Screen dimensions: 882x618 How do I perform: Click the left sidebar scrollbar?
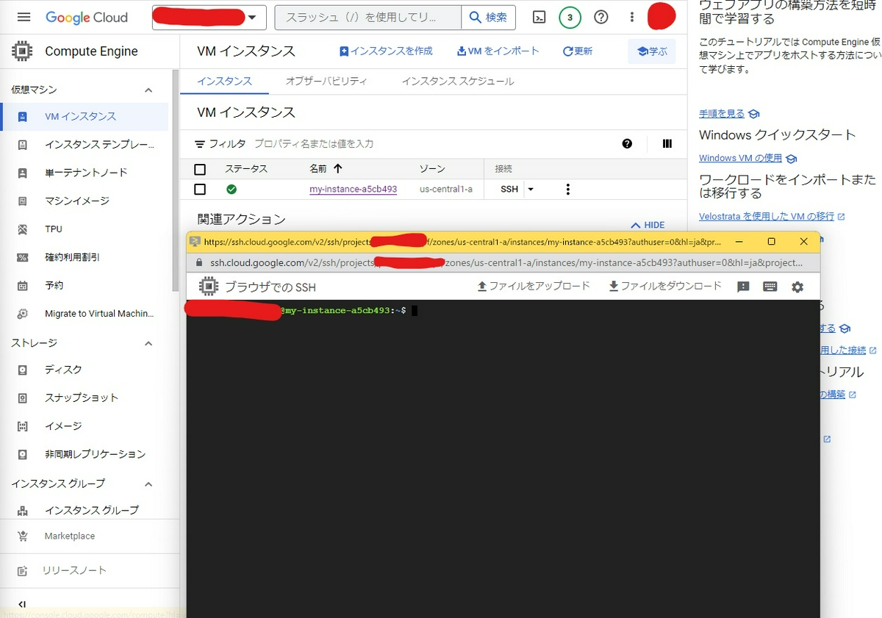click(175, 180)
